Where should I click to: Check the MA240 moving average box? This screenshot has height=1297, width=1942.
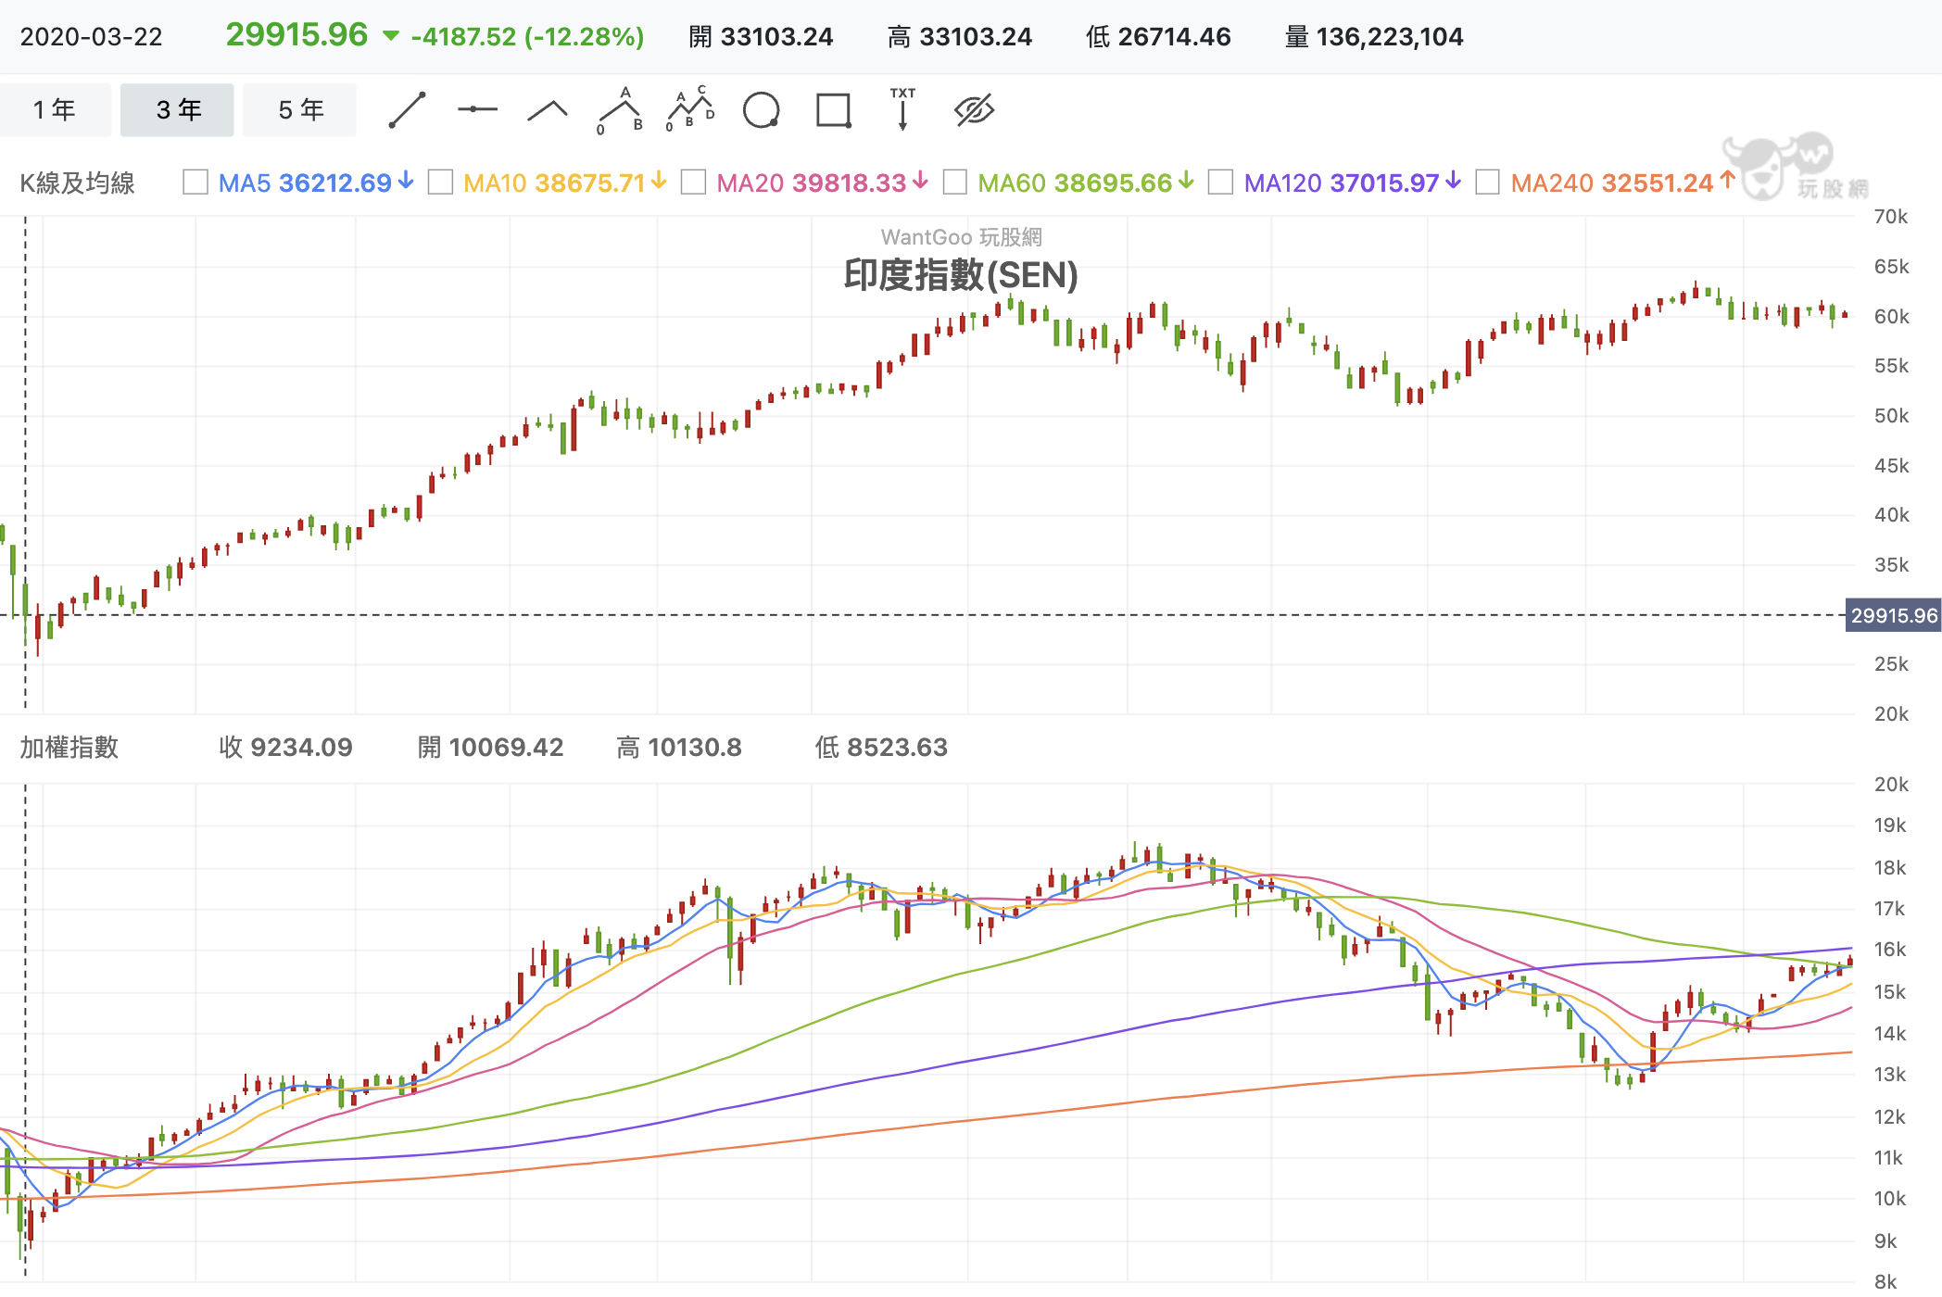(1488, 182)
